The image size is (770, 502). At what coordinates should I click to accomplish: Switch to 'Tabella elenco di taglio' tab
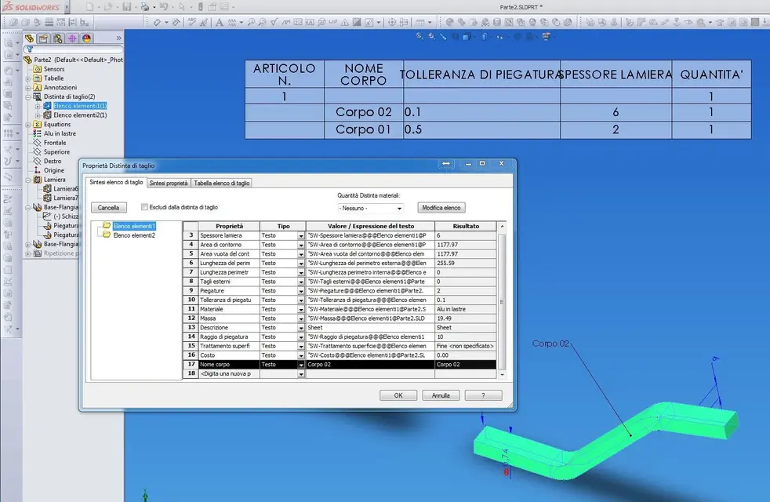pos(222,182)
